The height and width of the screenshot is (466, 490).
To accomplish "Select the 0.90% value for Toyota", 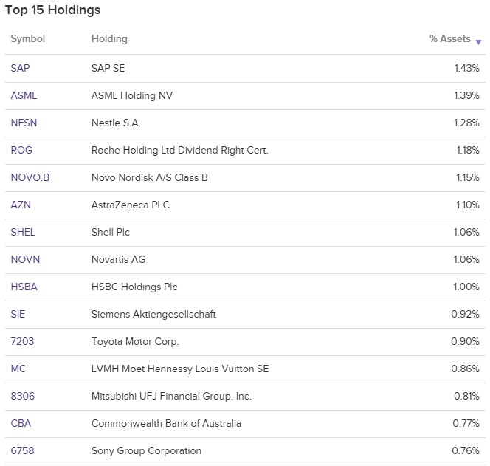I will click(x=466, y=341).
